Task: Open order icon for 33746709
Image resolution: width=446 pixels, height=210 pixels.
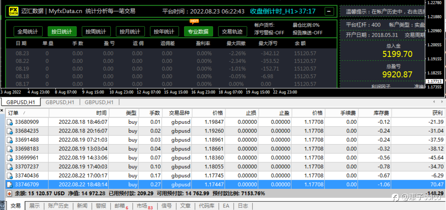Action: [x=10, y=185]
